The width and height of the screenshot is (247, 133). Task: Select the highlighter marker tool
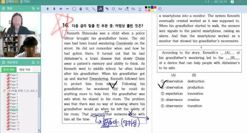coord(107,9)
